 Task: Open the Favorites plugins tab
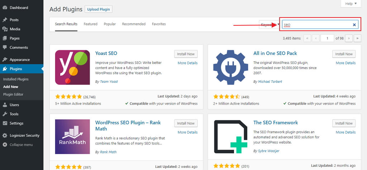click(x=159, y=24)
